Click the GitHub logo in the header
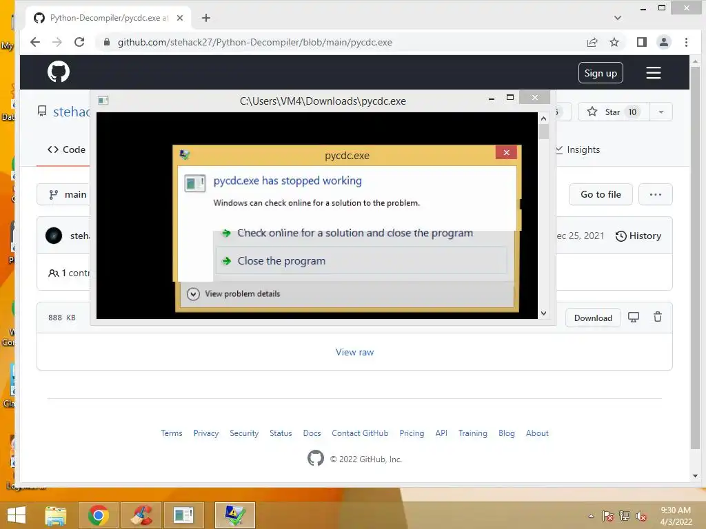 (59, 72)
